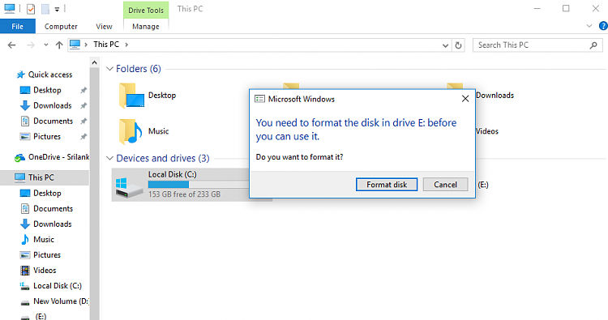Select Local Disk (C:) in navigation pane
608x320 pixels.
58,286
